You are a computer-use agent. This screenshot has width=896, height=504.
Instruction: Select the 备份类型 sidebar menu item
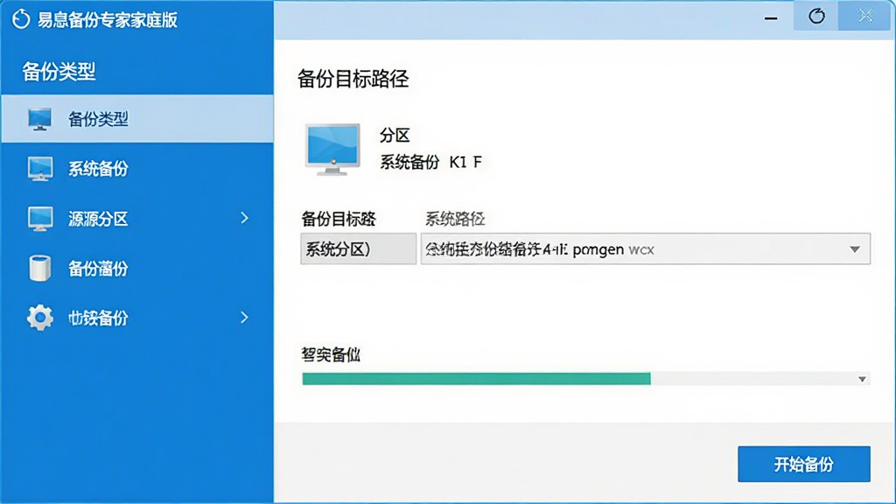[137, 119]
